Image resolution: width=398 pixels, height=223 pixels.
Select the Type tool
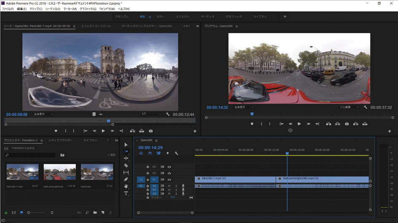pyautogui.click(x=126, y=193)
